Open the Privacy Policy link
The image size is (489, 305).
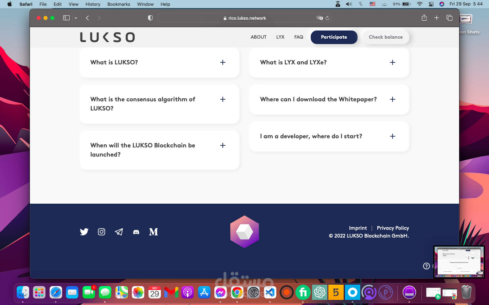pos(393,228)
